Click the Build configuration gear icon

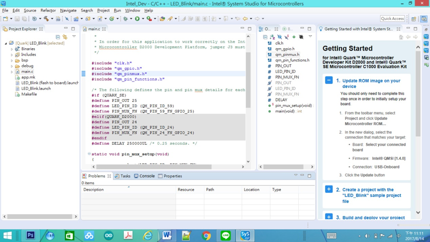pyautogui.click(x=34, y=19)
